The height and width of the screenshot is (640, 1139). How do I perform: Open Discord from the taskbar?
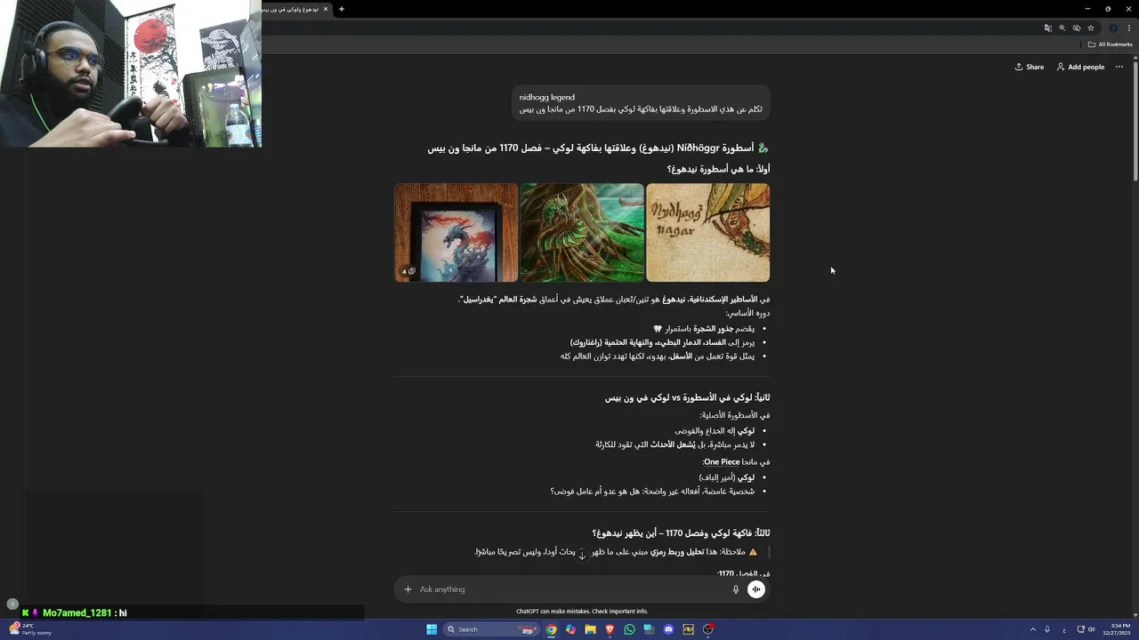pyautogui.click(x=668, y=629)
